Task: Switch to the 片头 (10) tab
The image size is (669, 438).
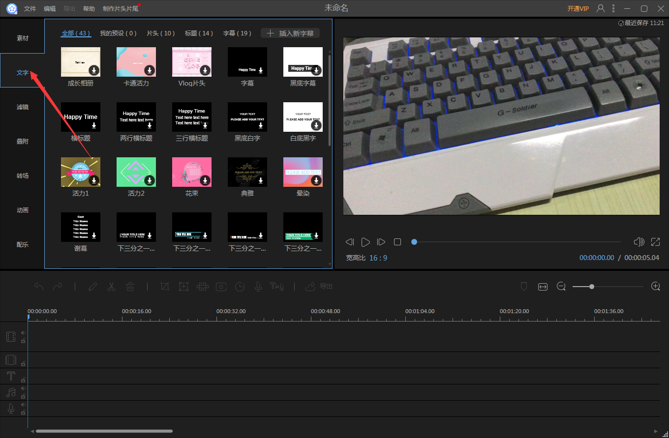Action: coord(161,33)
